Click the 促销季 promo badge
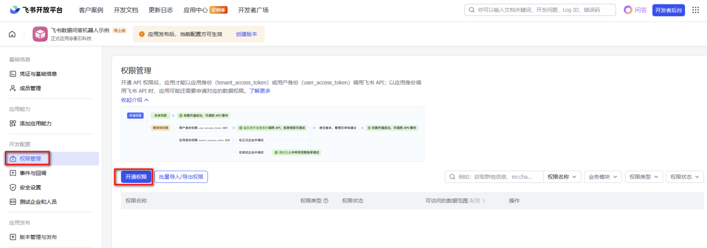Image resolution: width=707 pixels, height=248 pixels. click(x=218, y=10)
